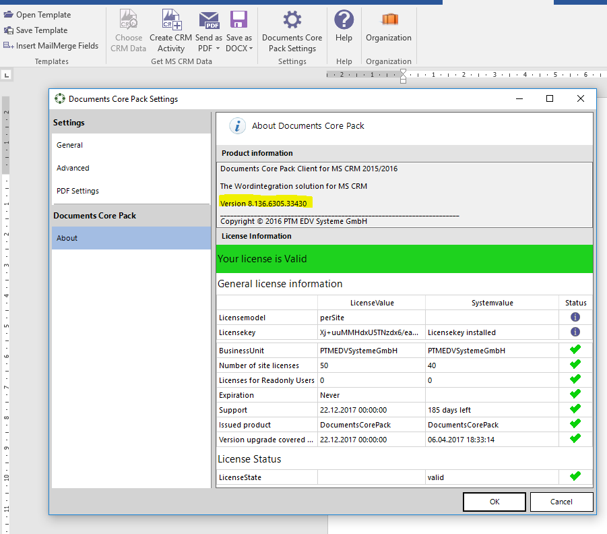The image size is (607, 534).
Task: Click the OK button
Action: [494, 502]
